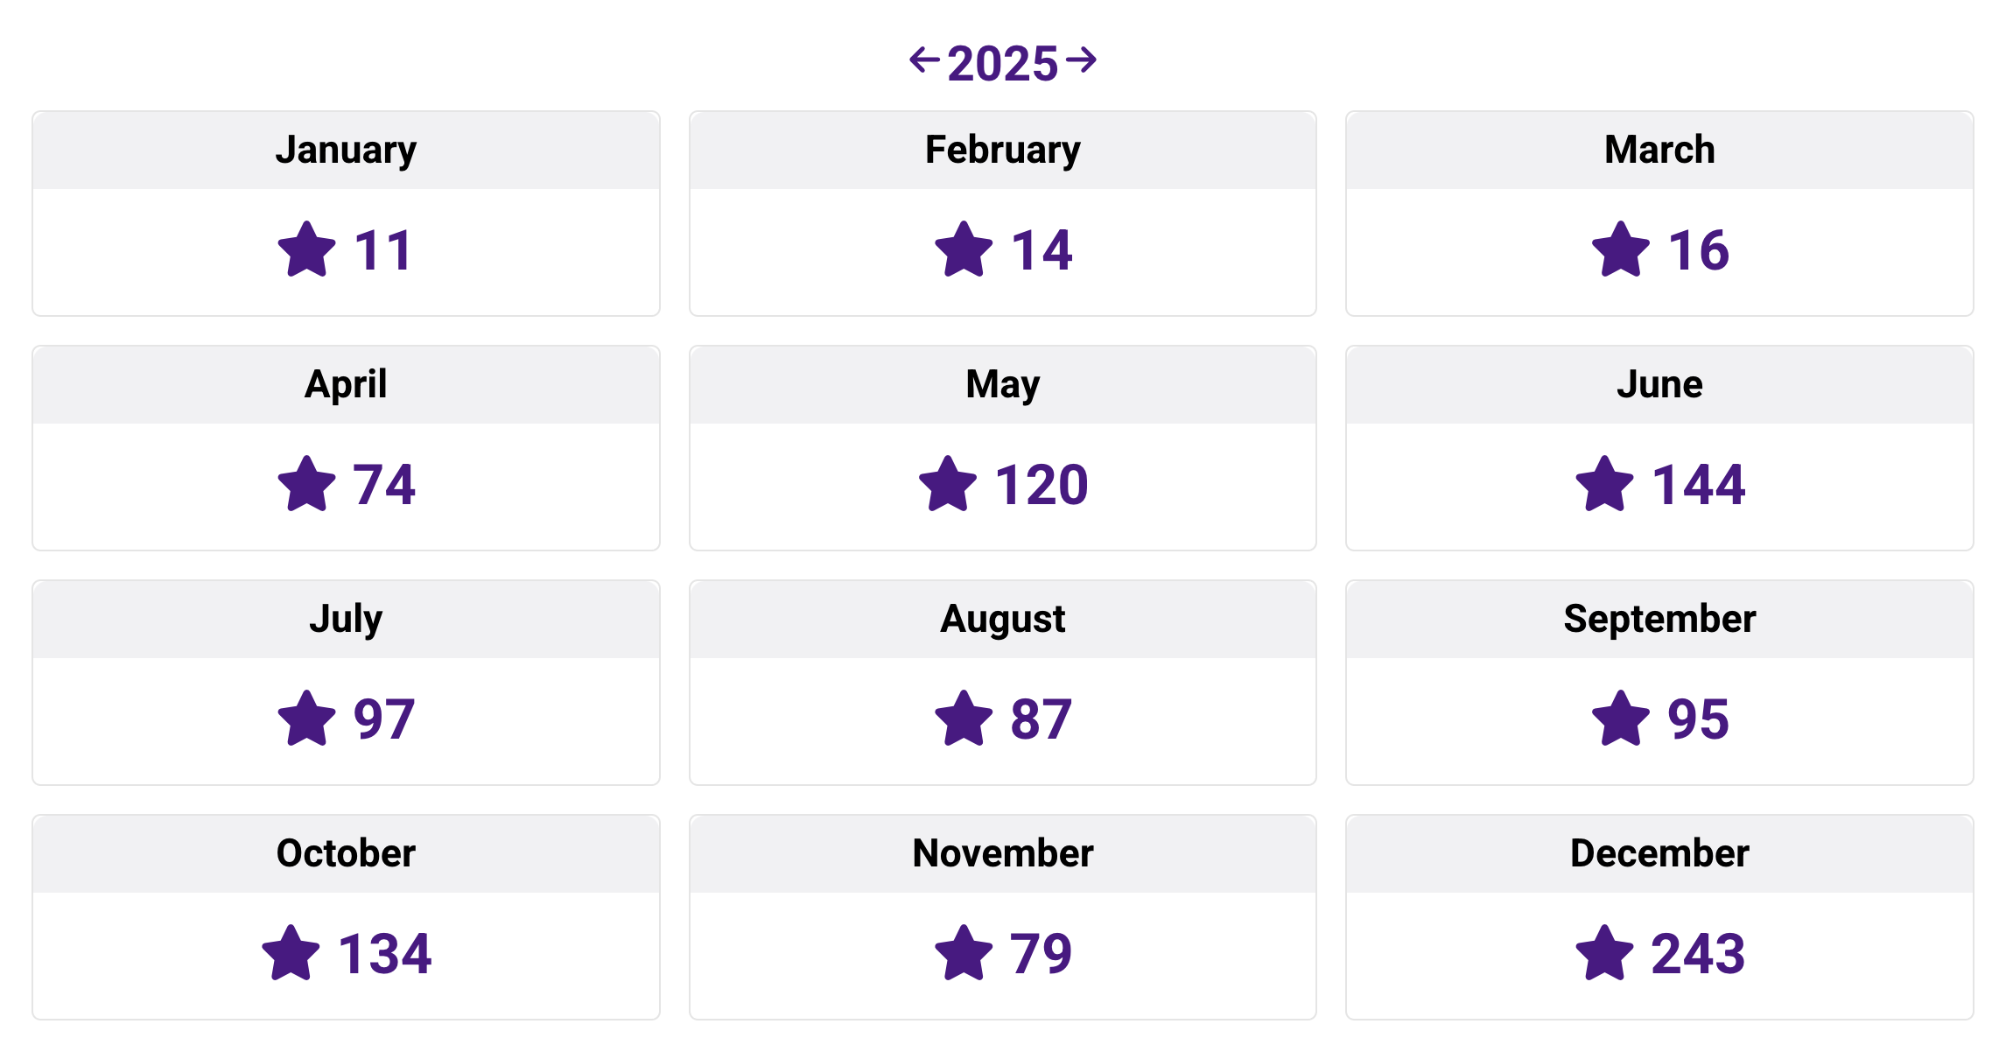The height and width of the screenshot is (1059, 2013).
Task: Click the star icon for March
Action: pyautogui.click(x=1618, y=251)
